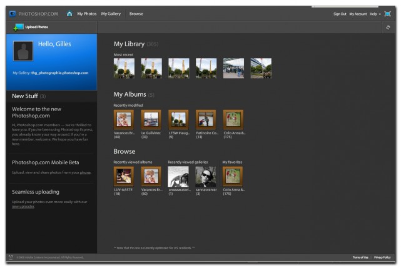Click Sign Out
Viewport: 401px width, 268px height.
coord(340,14)
